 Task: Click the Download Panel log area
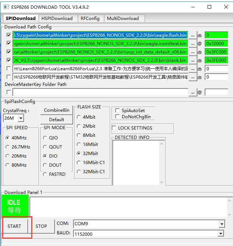(128, 207)
